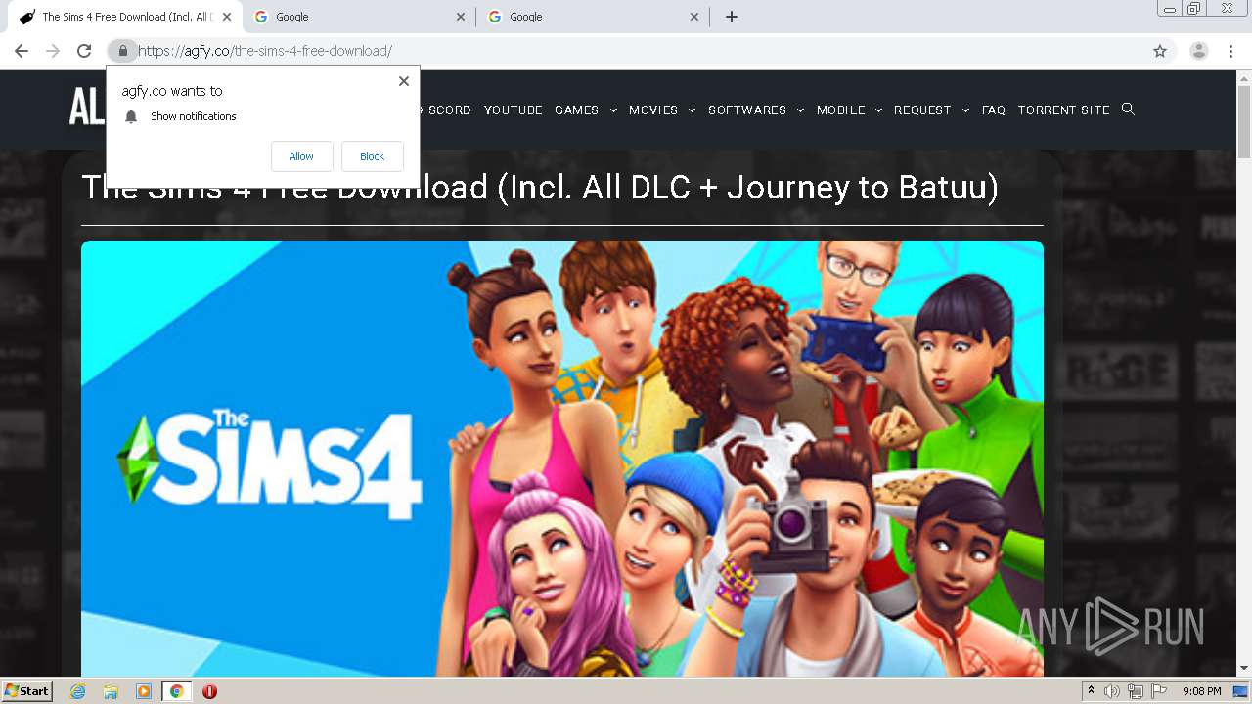Expand the REQUEST dropdown menu

pyautogui.click(x=931, y=110)
